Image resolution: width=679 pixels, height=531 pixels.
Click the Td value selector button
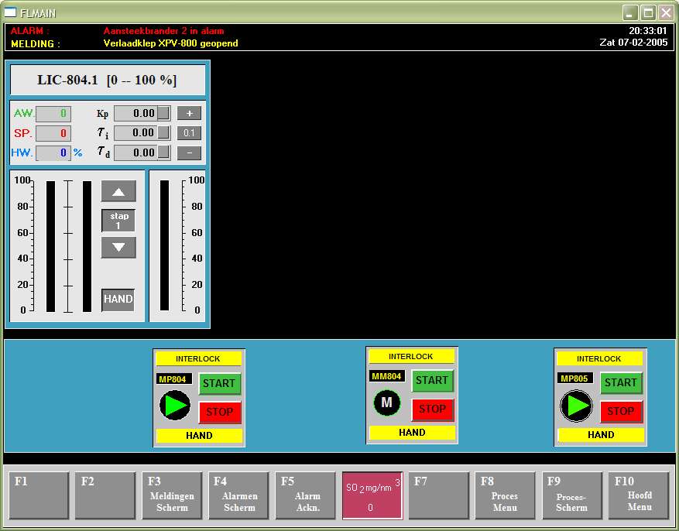[x=164, y=153]
